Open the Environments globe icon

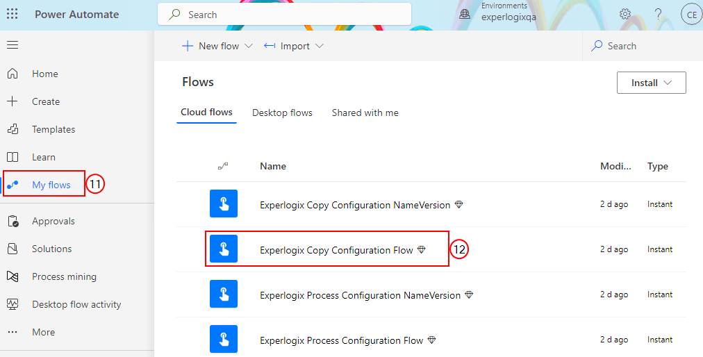[465, 15]
